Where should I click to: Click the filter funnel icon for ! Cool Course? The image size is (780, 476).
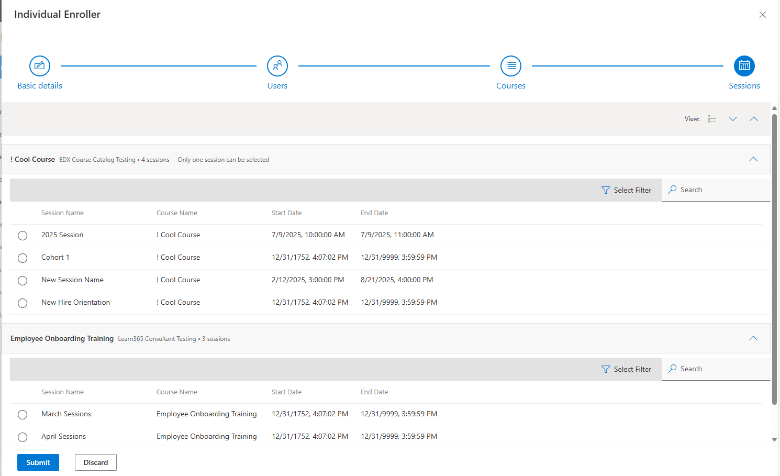pyautogui.click(x=606, y=190)
